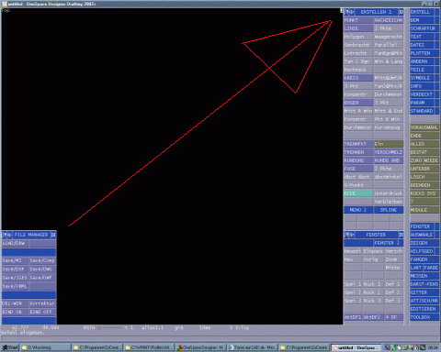Screen dimensions: 441x352
Task: Turn BIND ON in File Manager
Action: [15, 312]
